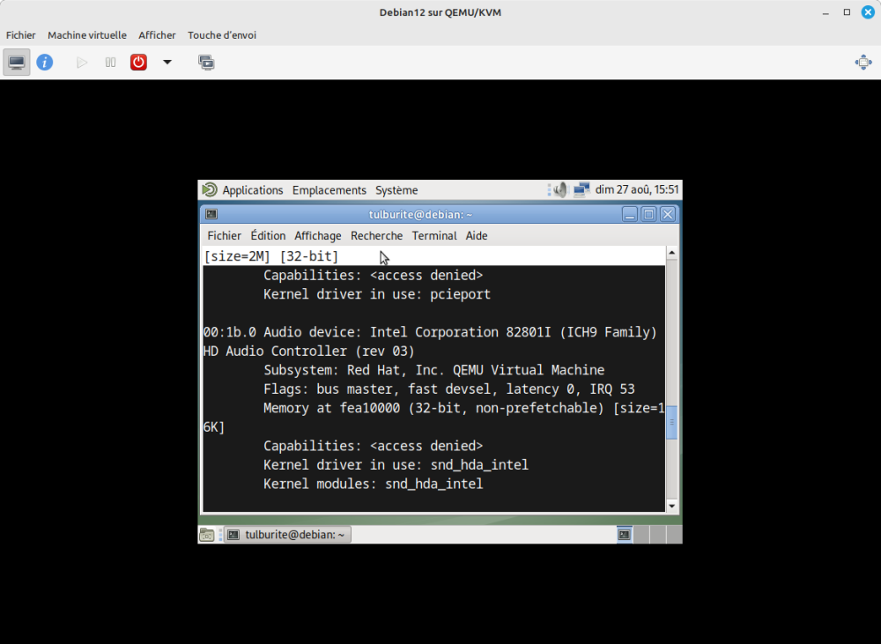Show the graphical console view
The width and height of the screenshot is (881, 644).
(x=16, y=63)
